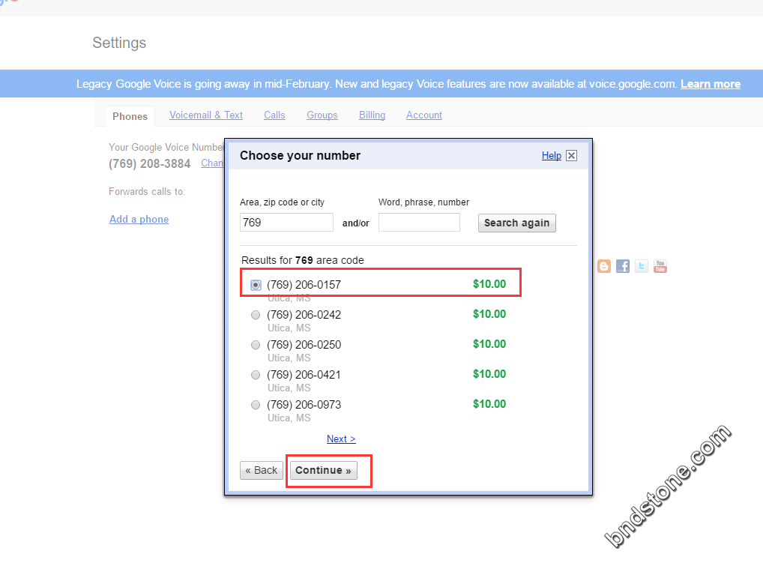Click the (769) 206-0250 number text
The image size is (763, 572).
click(304, 345)
